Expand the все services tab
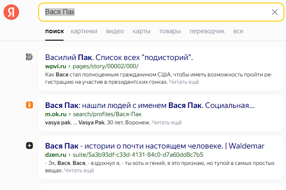The height and width of the screenshot is (190, 286). (x=238, y=31)
